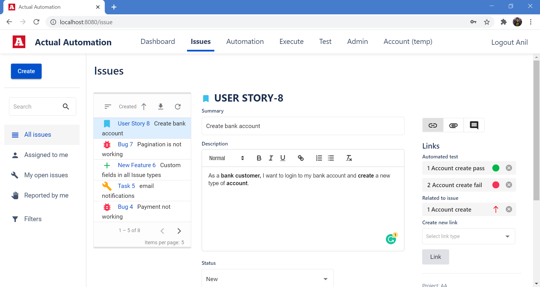540x287 pixels.
Task: Select All issues in sidebar
Action: click(42, 135)
